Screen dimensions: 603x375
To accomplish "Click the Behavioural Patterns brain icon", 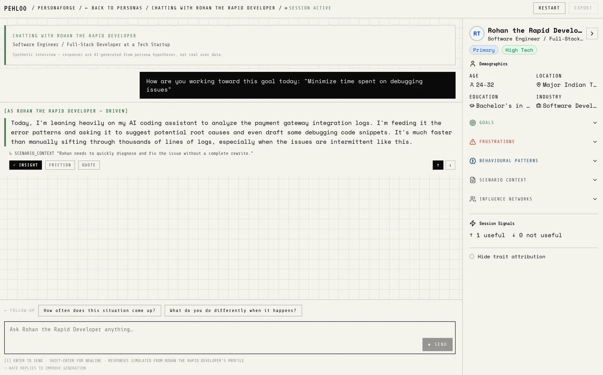I will (x=473, y=161).
